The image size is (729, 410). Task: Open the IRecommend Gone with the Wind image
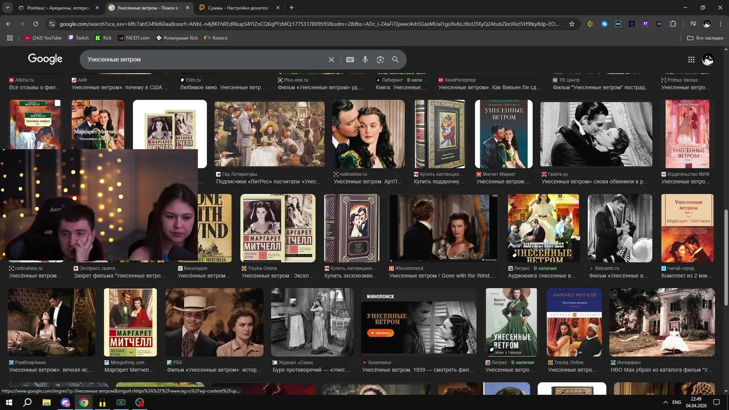pyautogui.click(x=443, y=228)
